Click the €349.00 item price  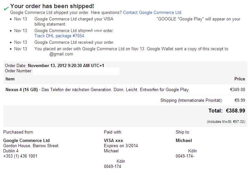tap(238, 89)
